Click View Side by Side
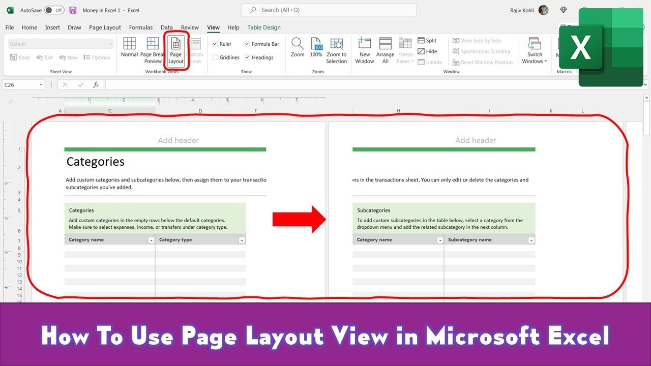 (x=477, y=40)
